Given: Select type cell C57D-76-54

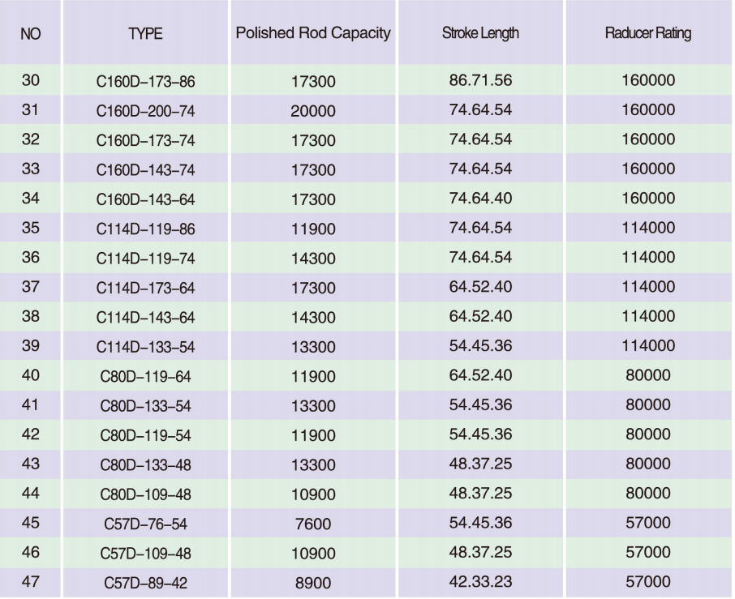Looking at the screenshot, I should click(x=145, y=524).
